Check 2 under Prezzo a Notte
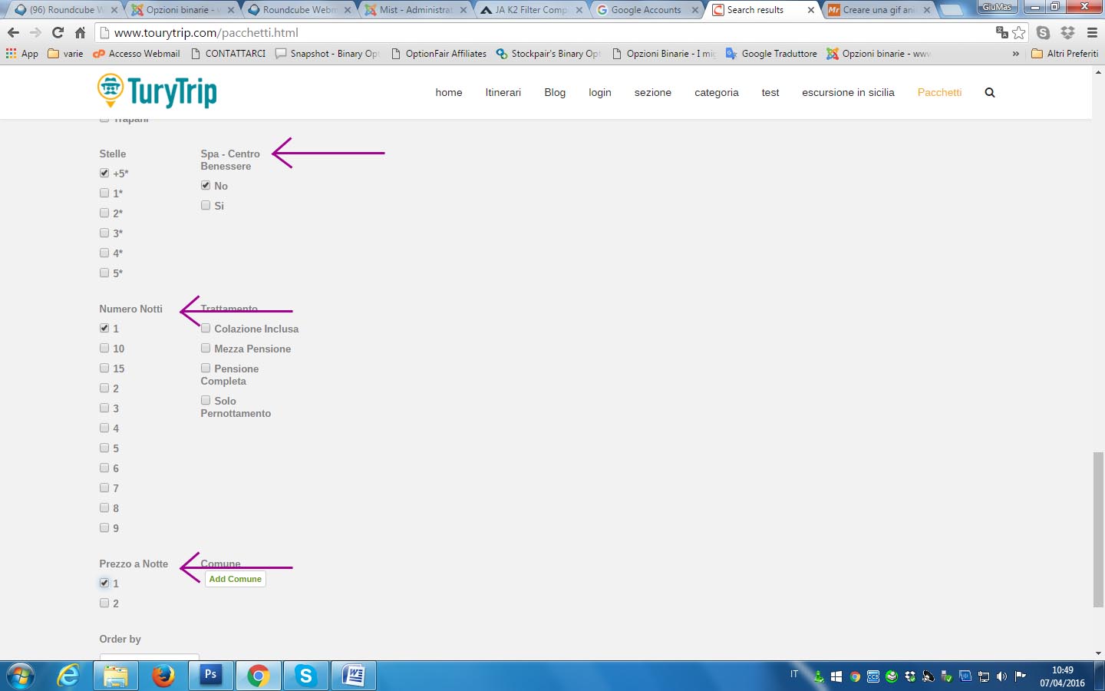This screenshot has height=691, width=1105. coord(104,603)
